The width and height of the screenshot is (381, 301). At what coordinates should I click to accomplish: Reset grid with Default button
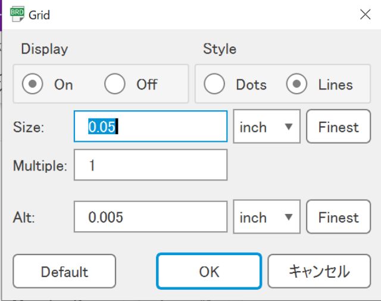coord(64,271)
